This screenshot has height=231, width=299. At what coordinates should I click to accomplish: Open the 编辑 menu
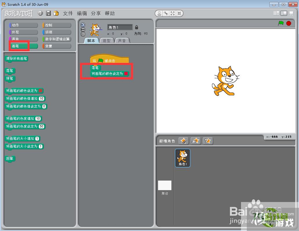click(82, 13)
